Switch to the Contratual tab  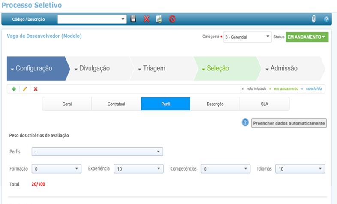click(116, 104)
